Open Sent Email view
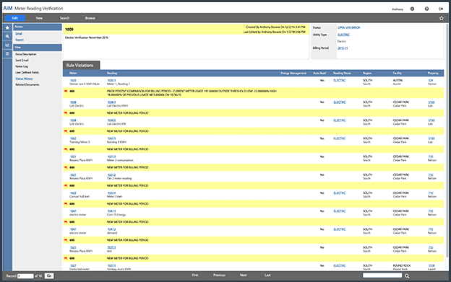Viewport: 451px width, 282px height. point(22,61)
